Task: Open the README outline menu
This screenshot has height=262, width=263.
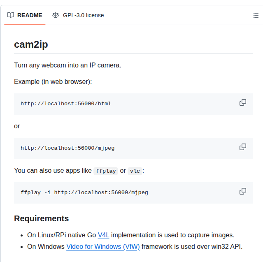Action: coord(255,15)
